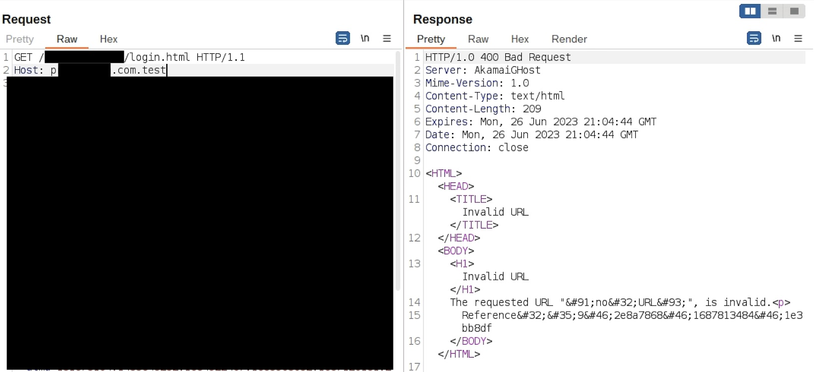814x372 pixels.
Task: Toggle word wrap icon in Request panel
Action: pyautogui.click(x=343, y=38)
